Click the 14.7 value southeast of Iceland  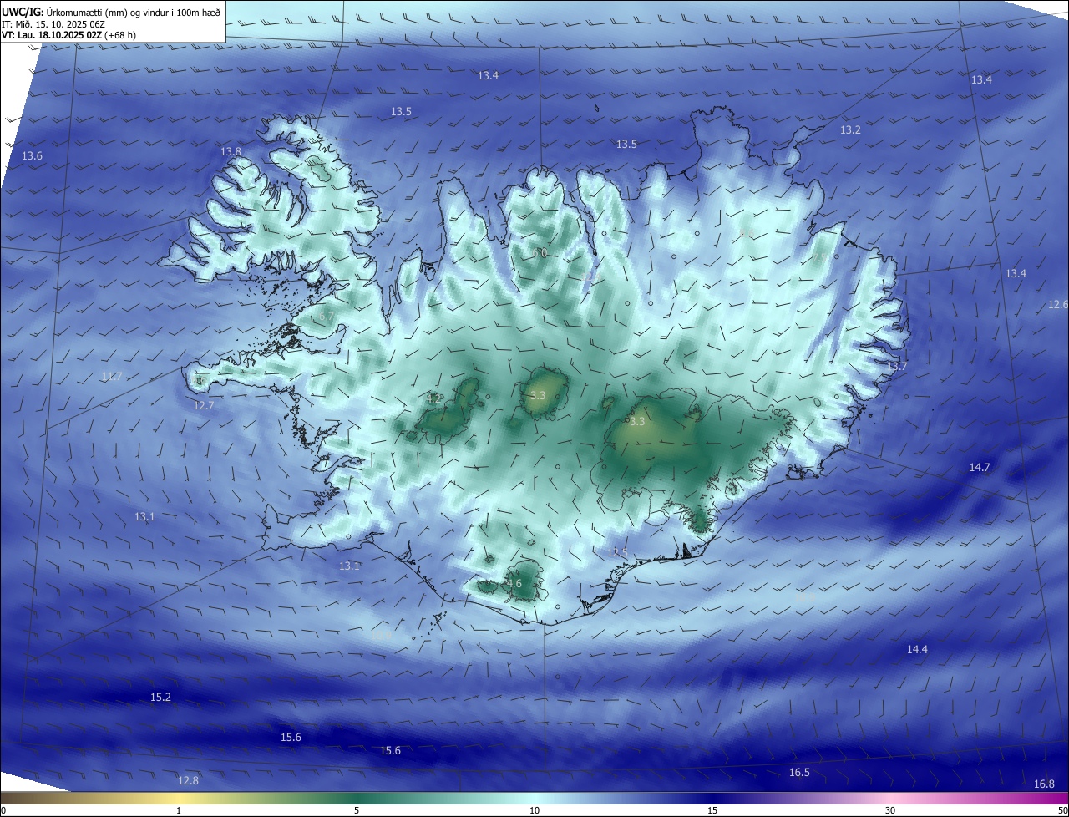pyautogui.click(x=980, y=468)
